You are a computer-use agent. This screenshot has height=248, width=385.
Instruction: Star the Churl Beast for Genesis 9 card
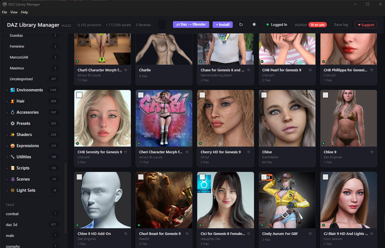[x=187, y=233]
